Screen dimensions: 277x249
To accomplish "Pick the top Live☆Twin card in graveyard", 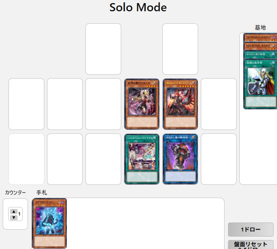I will (260, 37).
